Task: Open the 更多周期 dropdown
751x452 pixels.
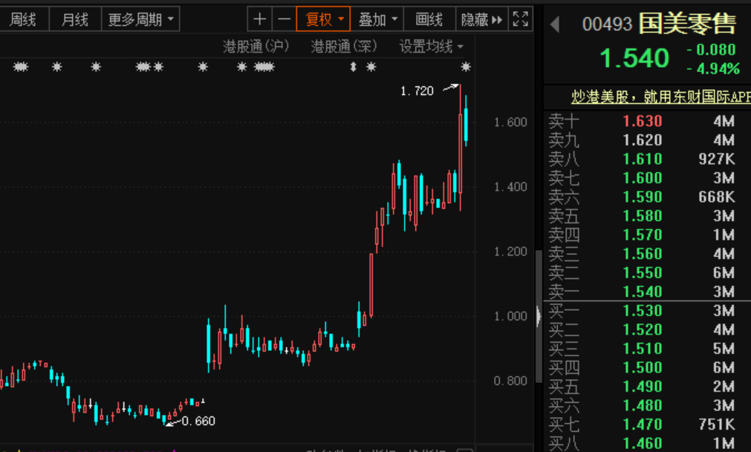Action: (x=141, y=19)
